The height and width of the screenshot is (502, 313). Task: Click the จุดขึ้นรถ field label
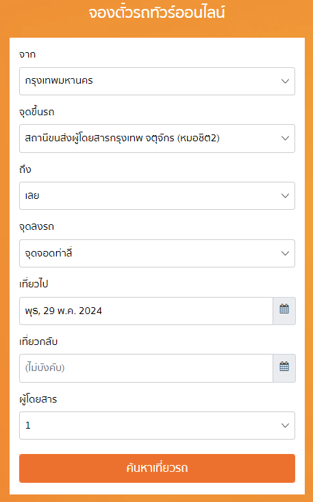[37, 112]
